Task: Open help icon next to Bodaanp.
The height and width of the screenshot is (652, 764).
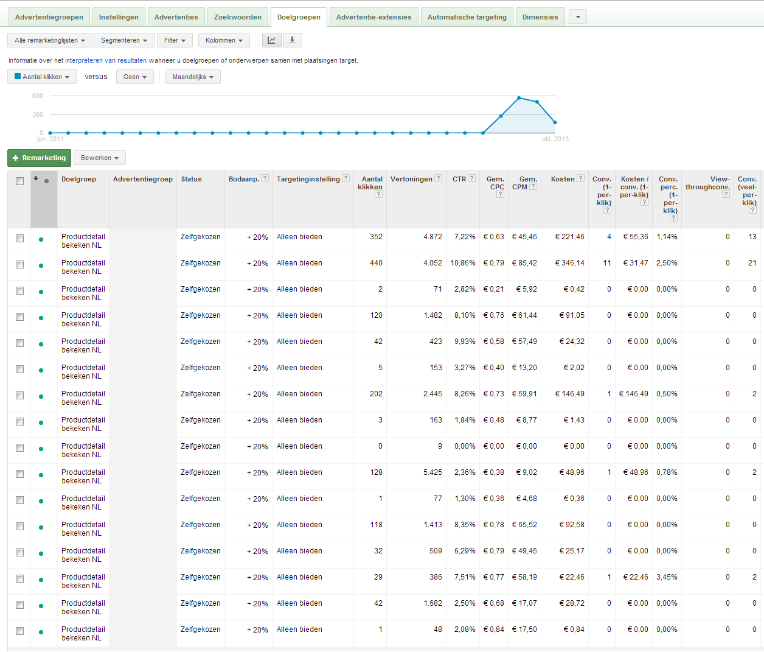Action: point(265,178)
